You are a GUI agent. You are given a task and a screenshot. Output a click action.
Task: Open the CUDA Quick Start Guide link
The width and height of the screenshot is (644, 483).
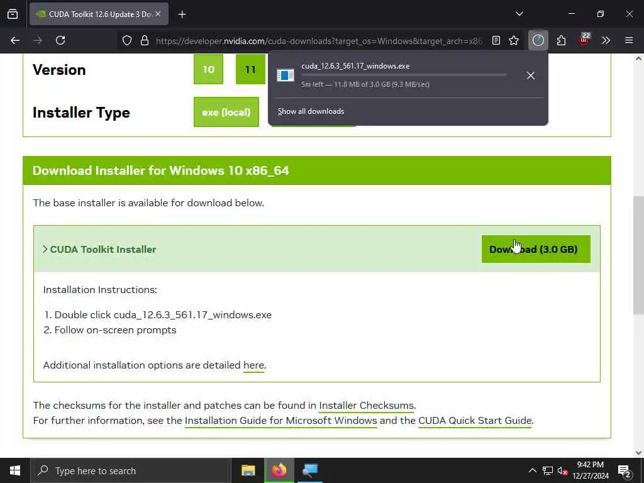point(475,421)
